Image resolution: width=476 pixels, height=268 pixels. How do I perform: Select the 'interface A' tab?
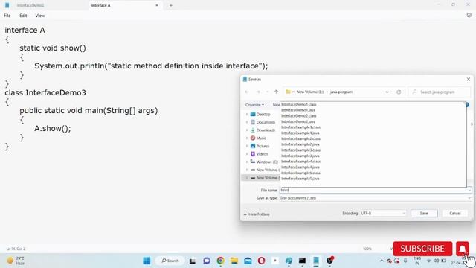101,5
